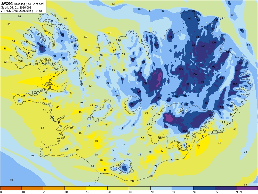This screenshot has width=258, height=194.
Task: Click the purple above-99.9 legend swatch
Action: click(x=247, y=188)
